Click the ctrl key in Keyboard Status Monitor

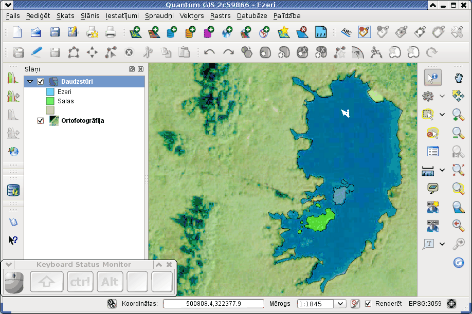(80, 282)
